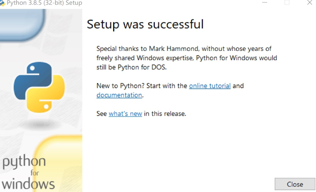
Task: Click the "windows" word in the sidebar banner
Action: [29, 184]
